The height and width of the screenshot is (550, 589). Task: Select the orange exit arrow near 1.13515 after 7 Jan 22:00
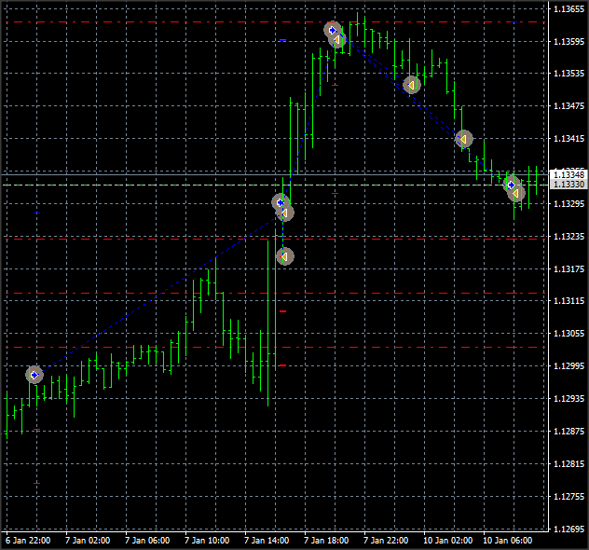click(x=412, y=85)
